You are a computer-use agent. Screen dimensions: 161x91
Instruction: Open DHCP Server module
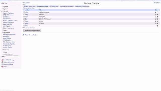(x=7, y=19)
